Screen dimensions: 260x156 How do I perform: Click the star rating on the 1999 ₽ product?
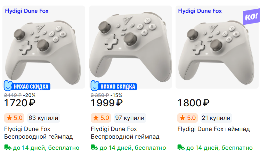tap(100, 118)
